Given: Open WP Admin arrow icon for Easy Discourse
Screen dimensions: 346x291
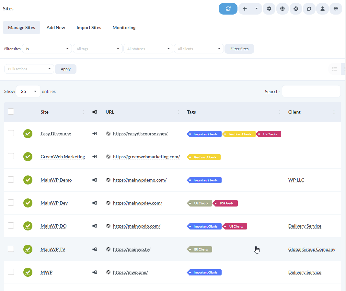Looking at the screenshot, I should tap(95, 134).
